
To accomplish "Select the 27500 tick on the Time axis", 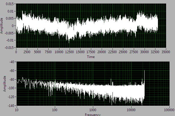I will coord(134,52).
